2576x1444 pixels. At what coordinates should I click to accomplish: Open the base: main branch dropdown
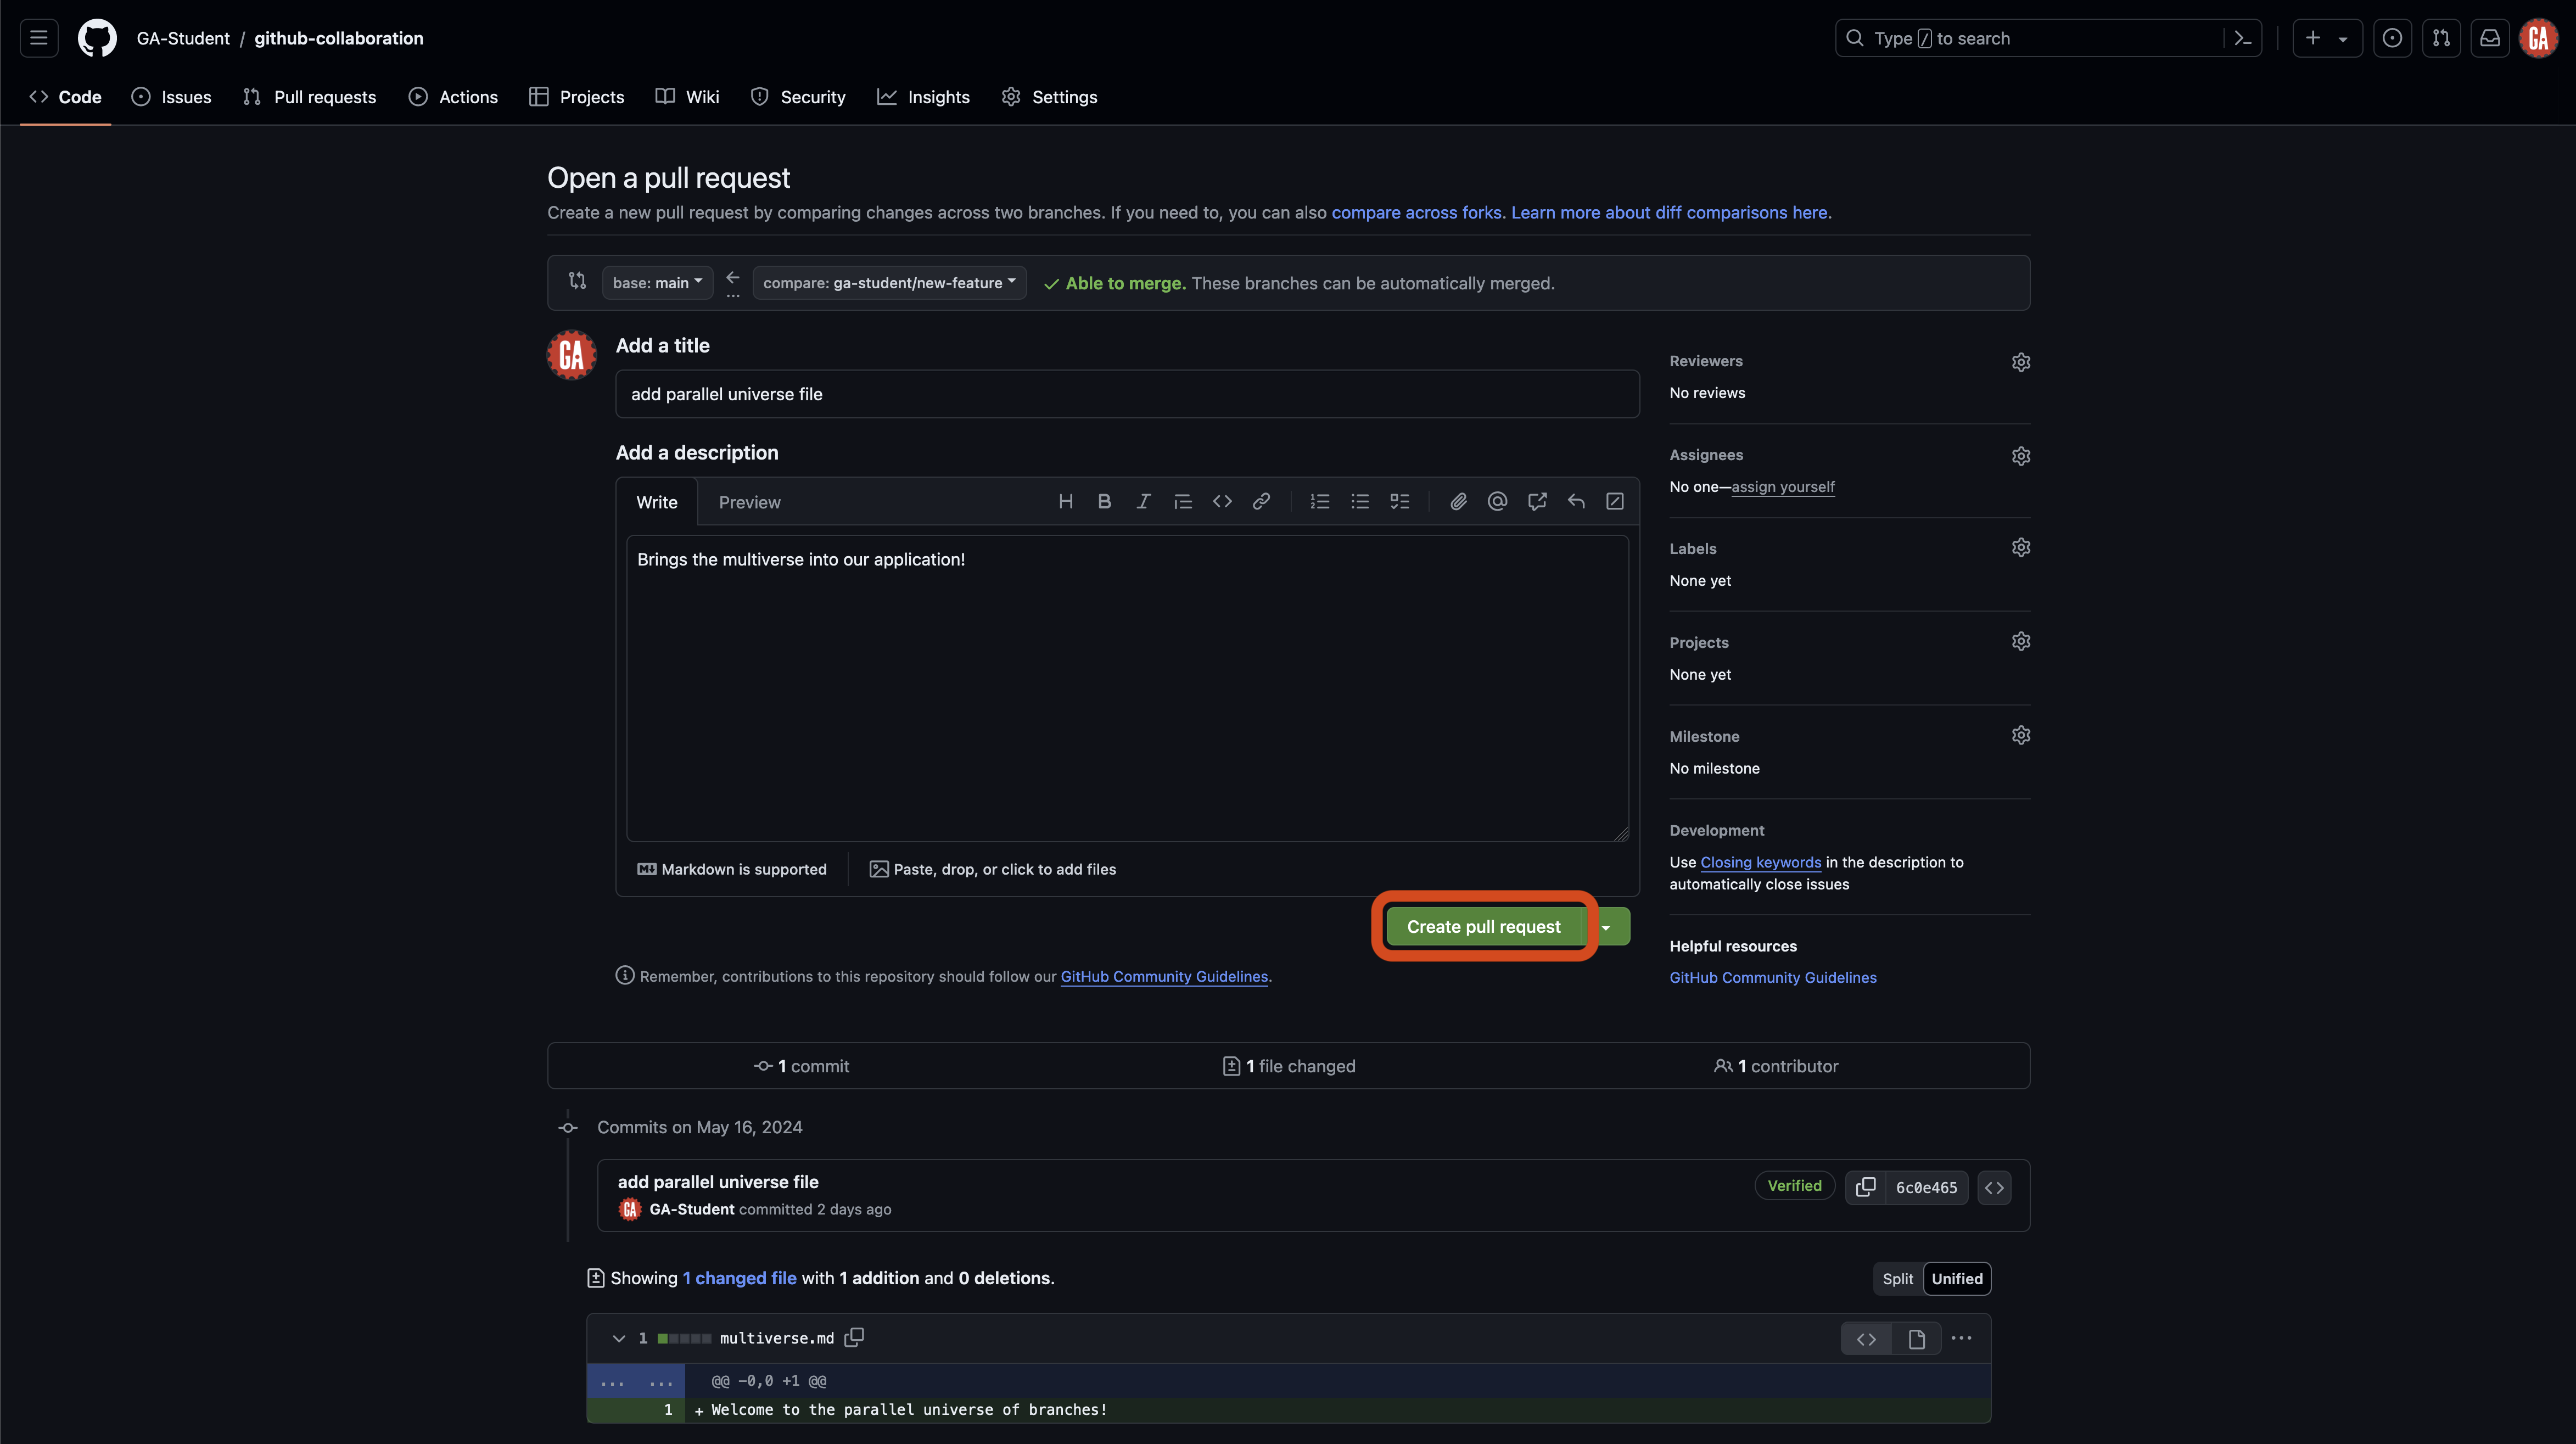(x=657, y=282)
